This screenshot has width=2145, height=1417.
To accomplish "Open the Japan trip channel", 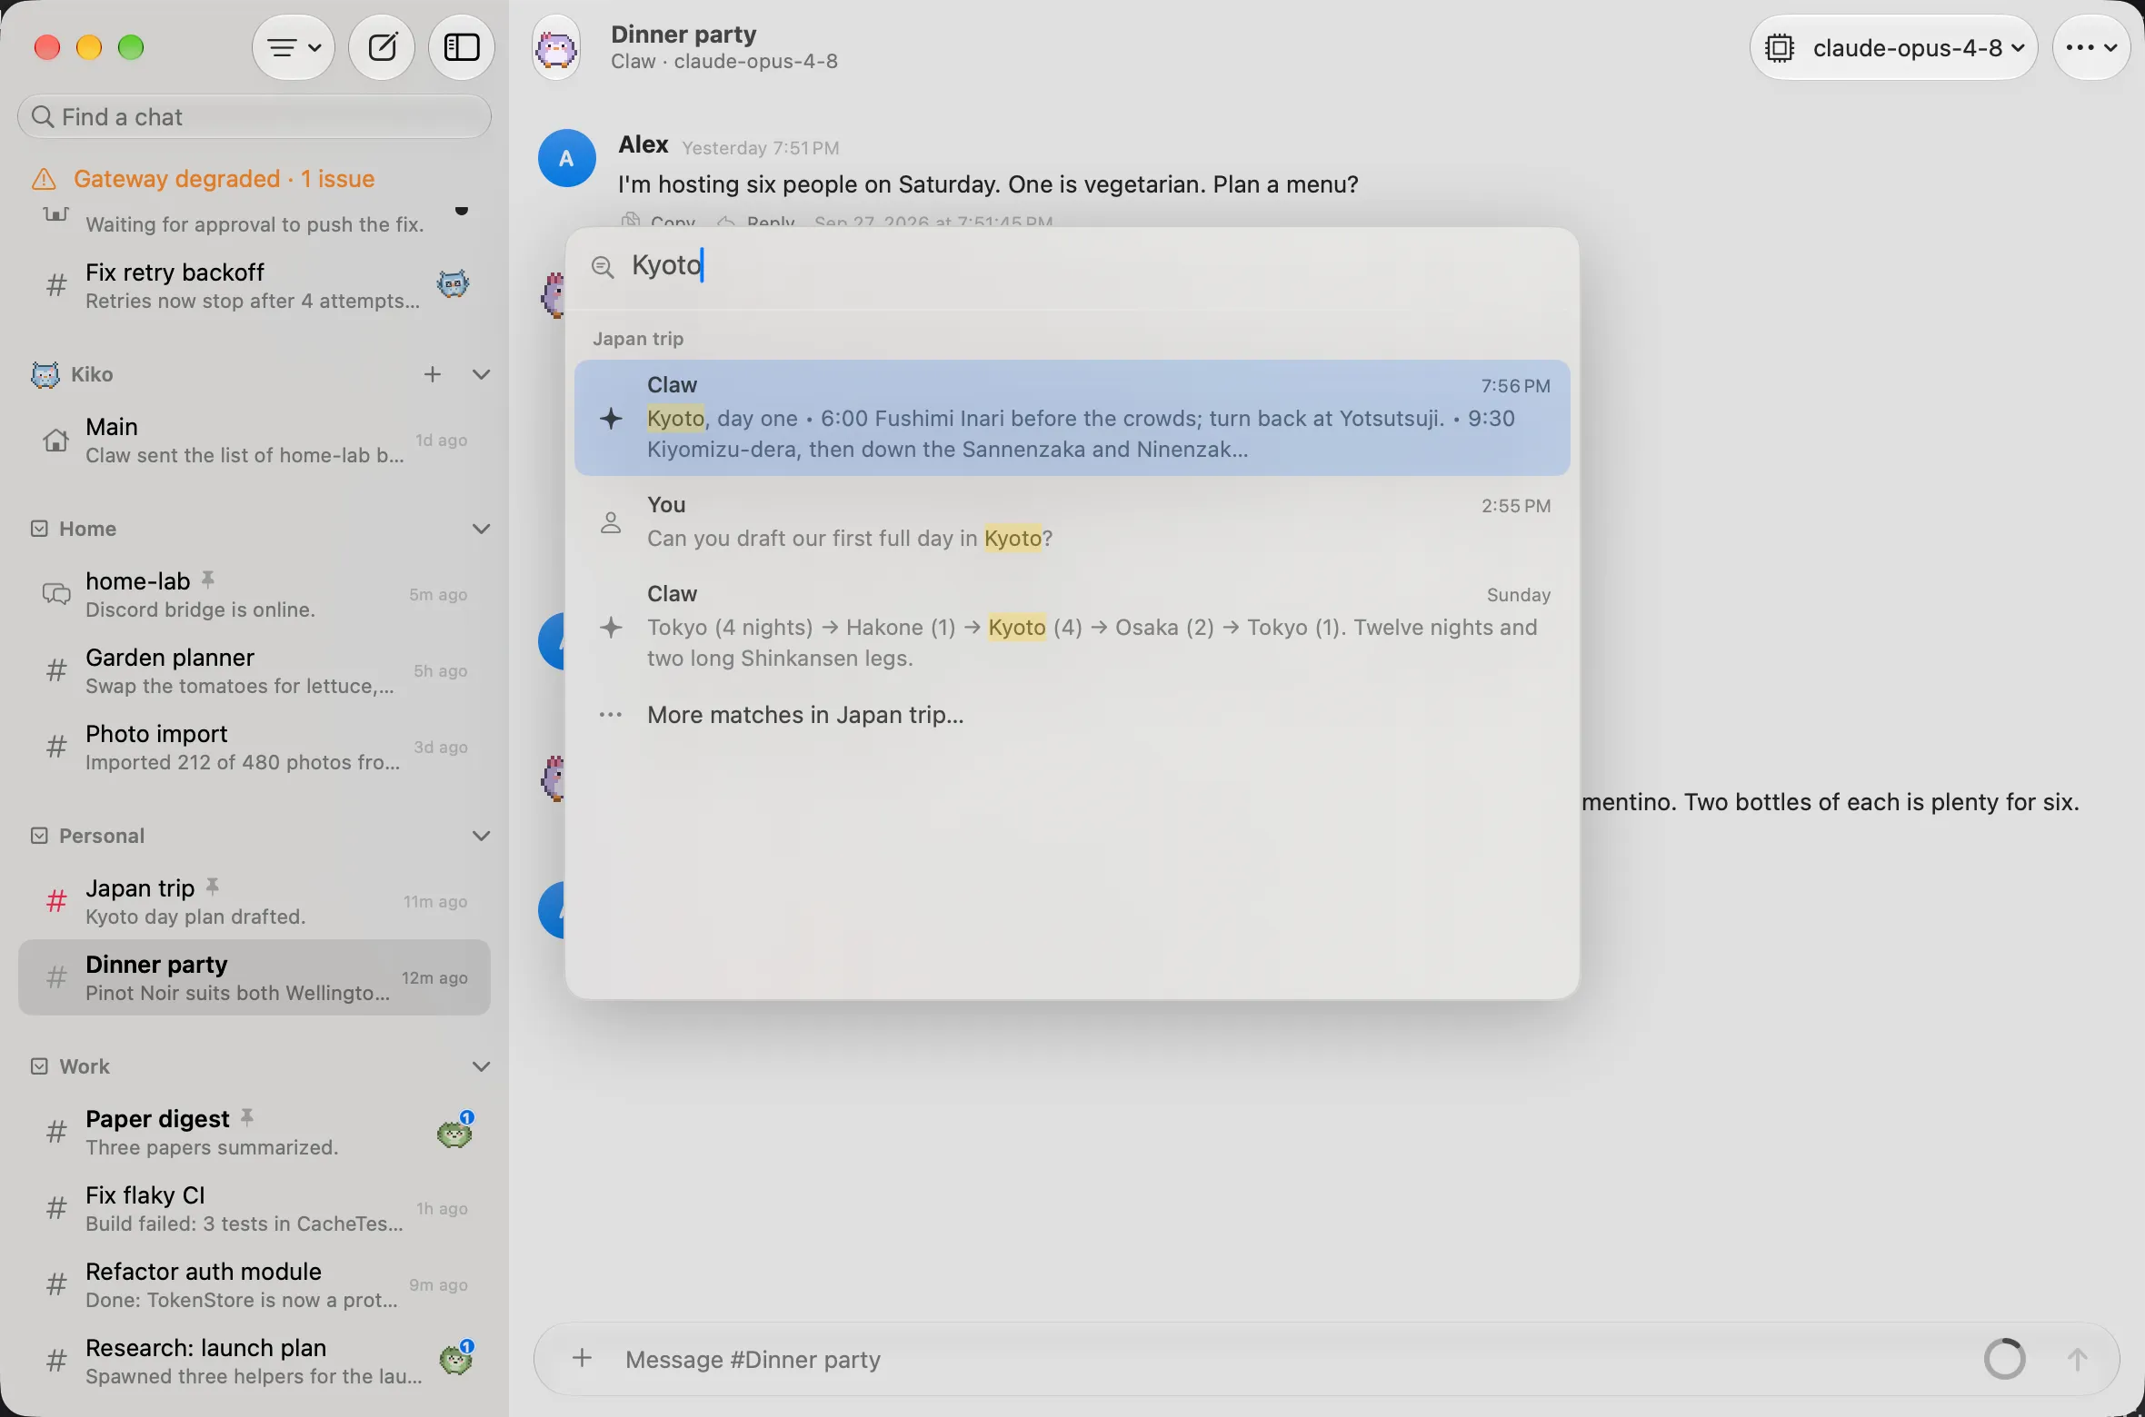I will coord(254,902).
